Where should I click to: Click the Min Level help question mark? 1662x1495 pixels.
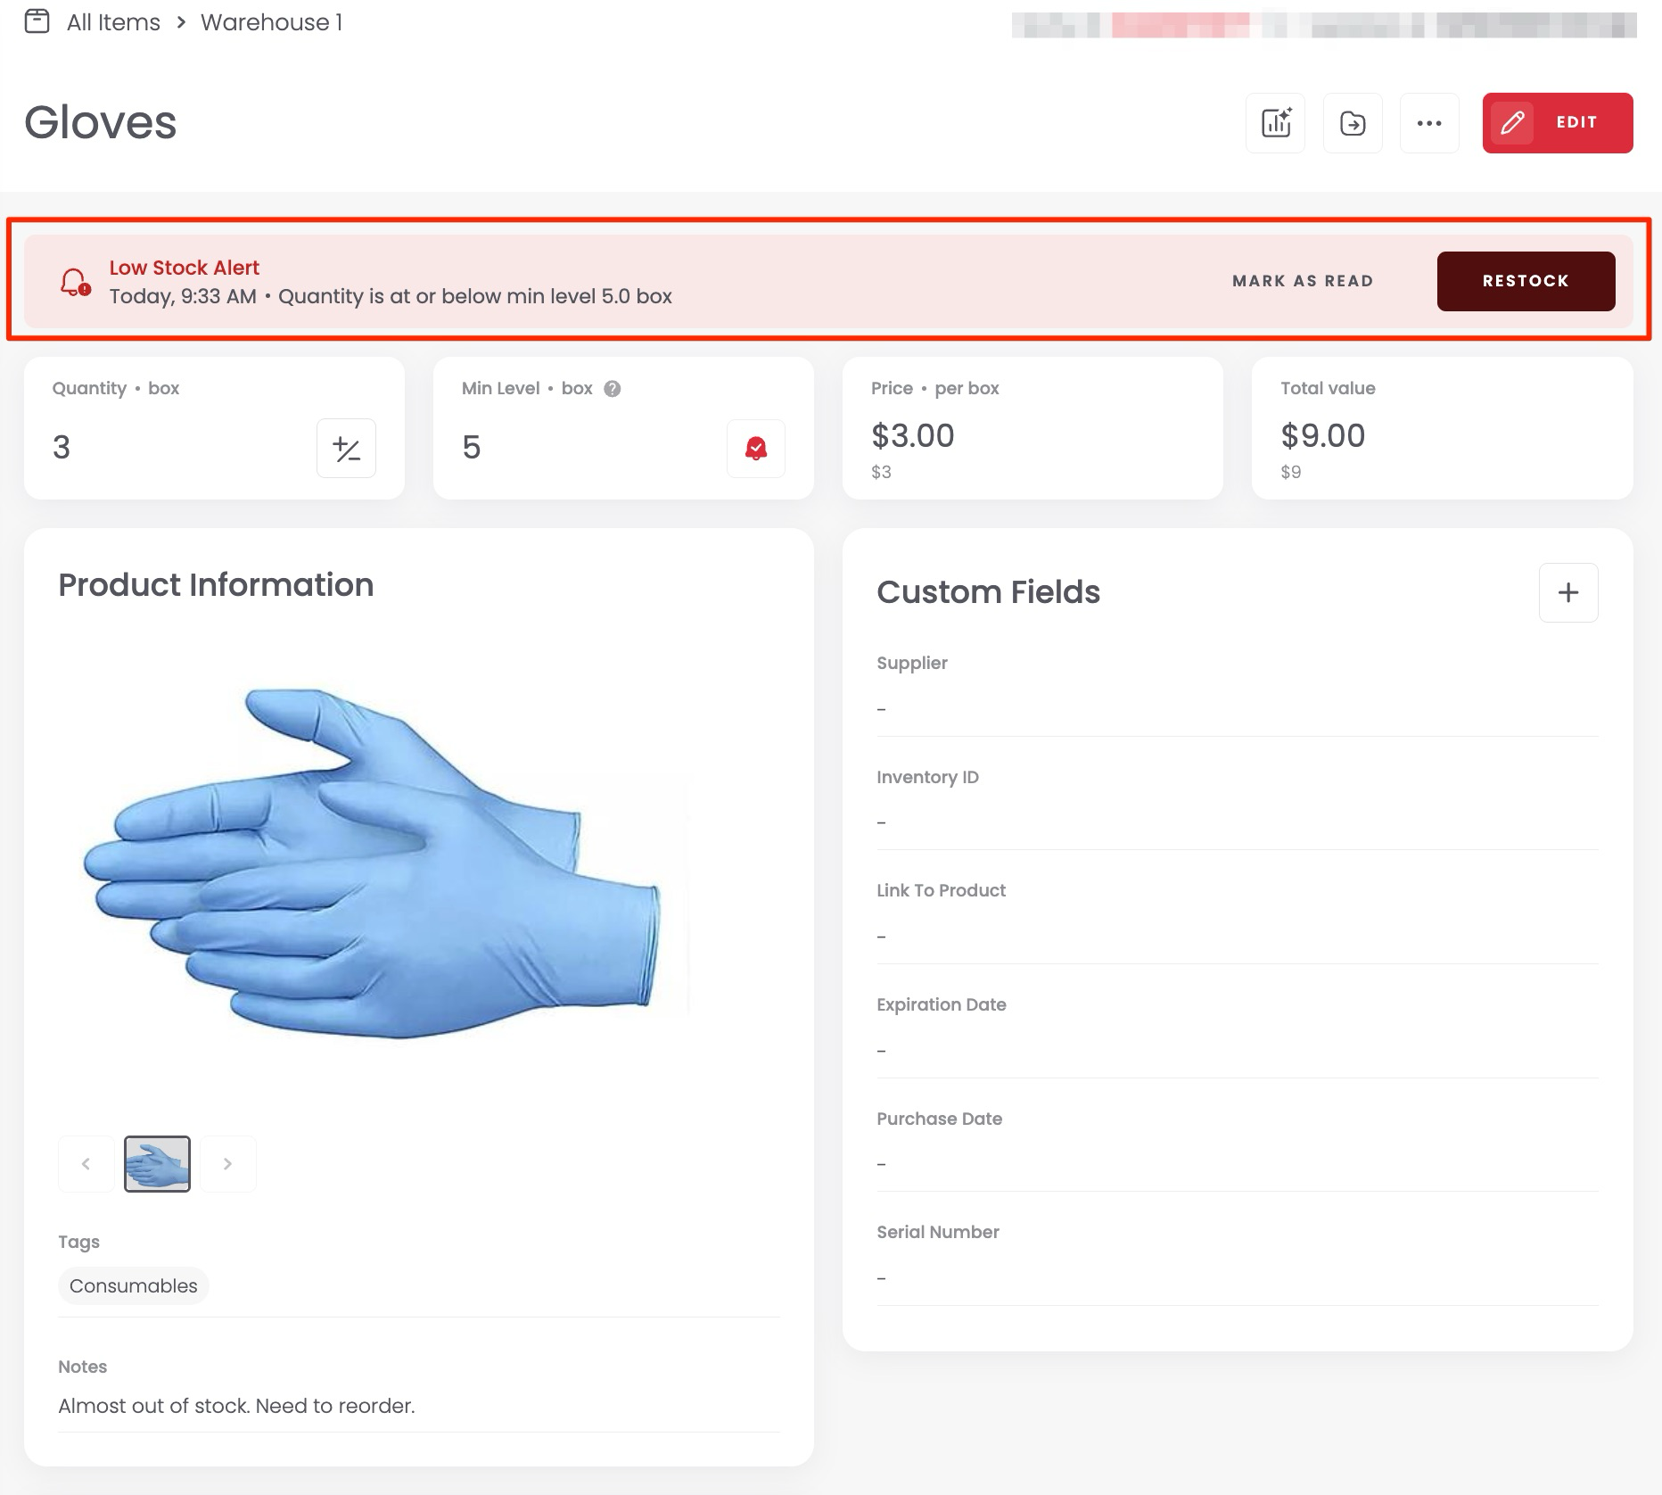(x=613, y=389)
